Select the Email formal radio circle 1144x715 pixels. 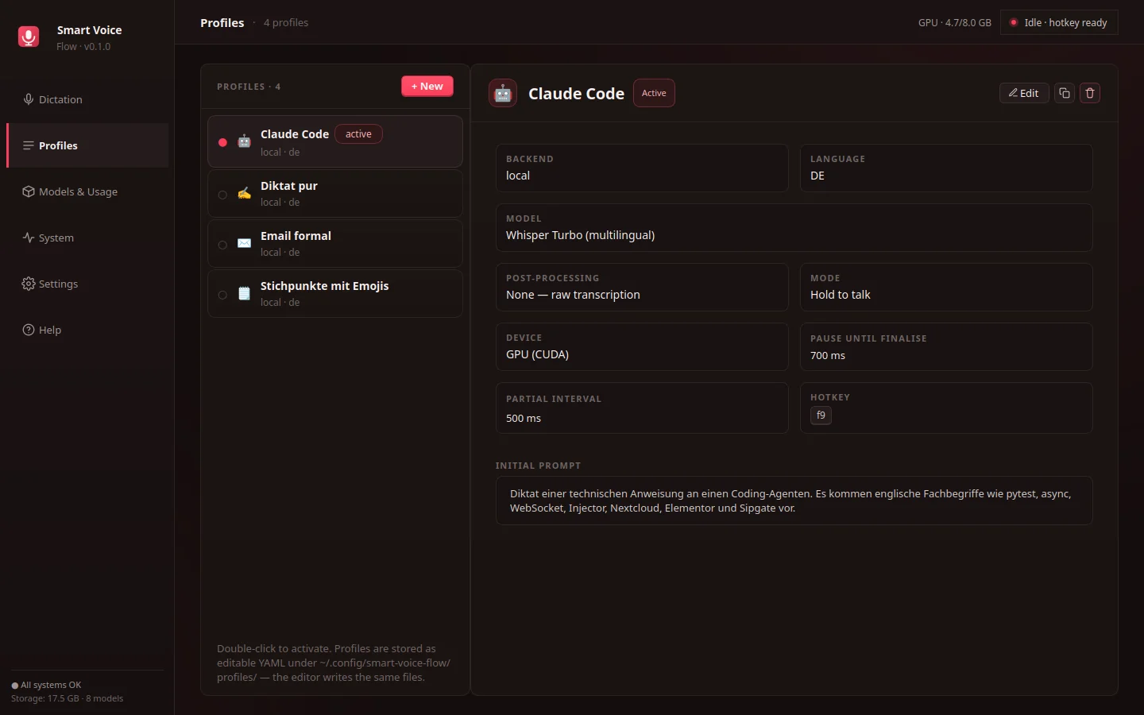[222, 245]
